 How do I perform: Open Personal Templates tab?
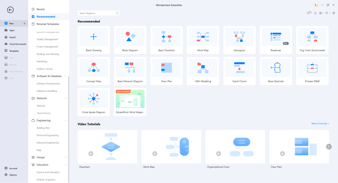(x=49, y=24)
